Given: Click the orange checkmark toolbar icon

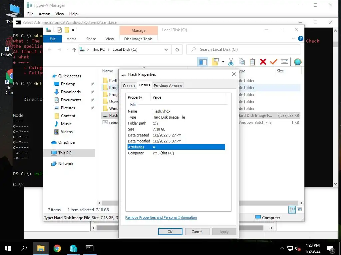Looking at the screenshot, I should [274, 62].
